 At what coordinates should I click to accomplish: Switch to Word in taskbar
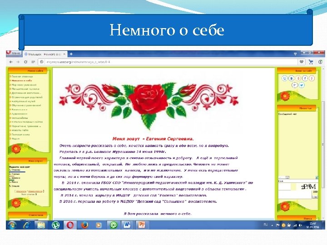tap(127, 225)
